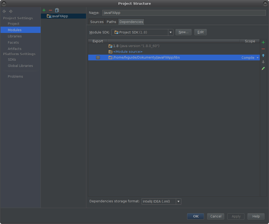Select the Export column header

click(98, 41)
